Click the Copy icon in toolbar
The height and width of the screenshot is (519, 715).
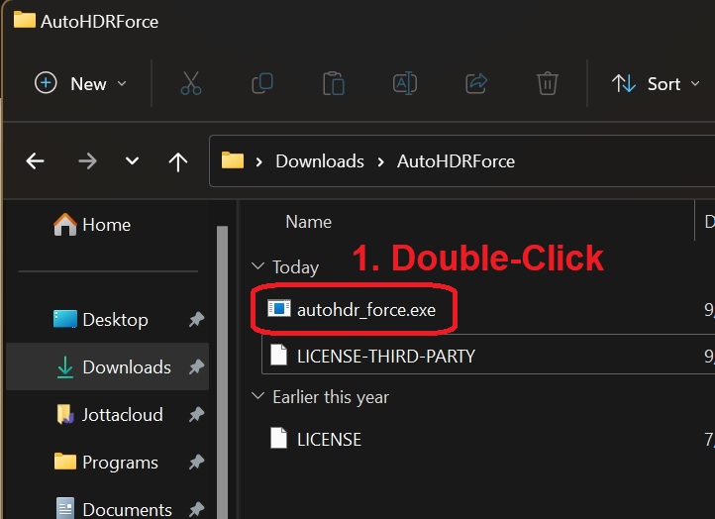[x=262, y=84]
